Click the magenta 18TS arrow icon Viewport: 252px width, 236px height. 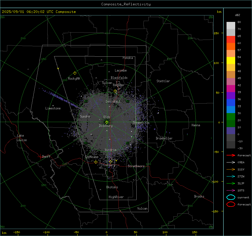[231, 190]
